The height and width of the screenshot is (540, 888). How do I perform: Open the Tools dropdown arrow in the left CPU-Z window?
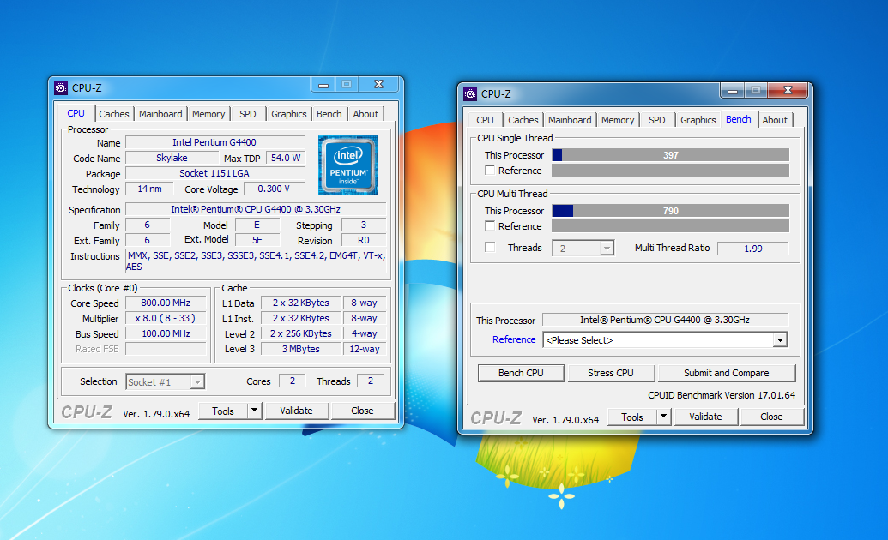pos(254,411)
